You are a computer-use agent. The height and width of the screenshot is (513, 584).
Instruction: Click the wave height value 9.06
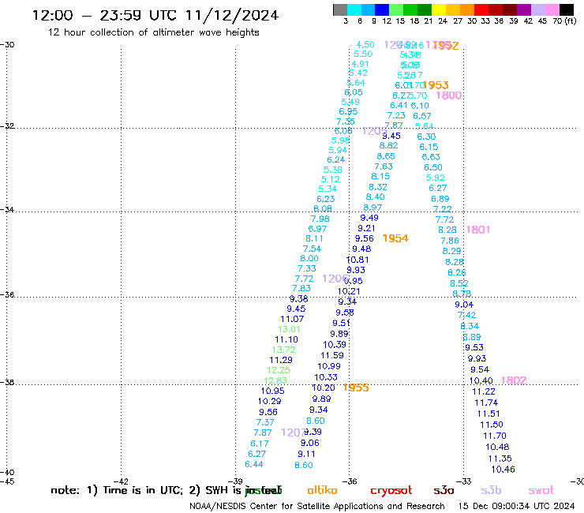310,444
